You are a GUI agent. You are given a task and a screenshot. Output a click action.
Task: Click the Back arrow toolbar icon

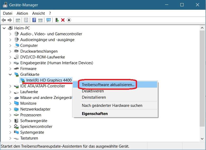coord(4,20)
